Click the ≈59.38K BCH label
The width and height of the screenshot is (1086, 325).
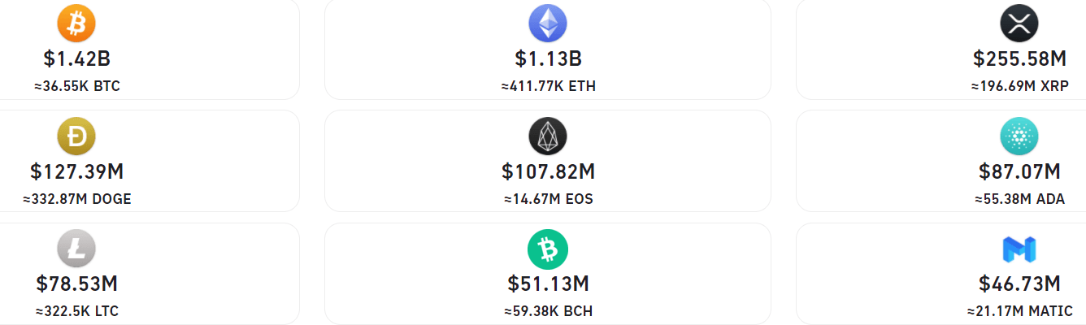point(548,311)
